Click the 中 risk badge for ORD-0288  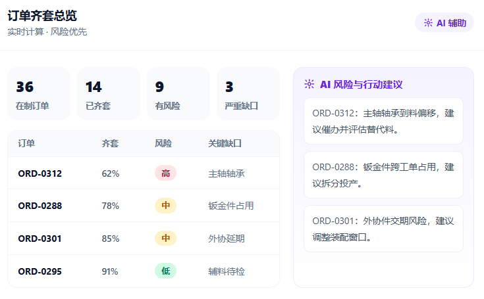(165, 206)
